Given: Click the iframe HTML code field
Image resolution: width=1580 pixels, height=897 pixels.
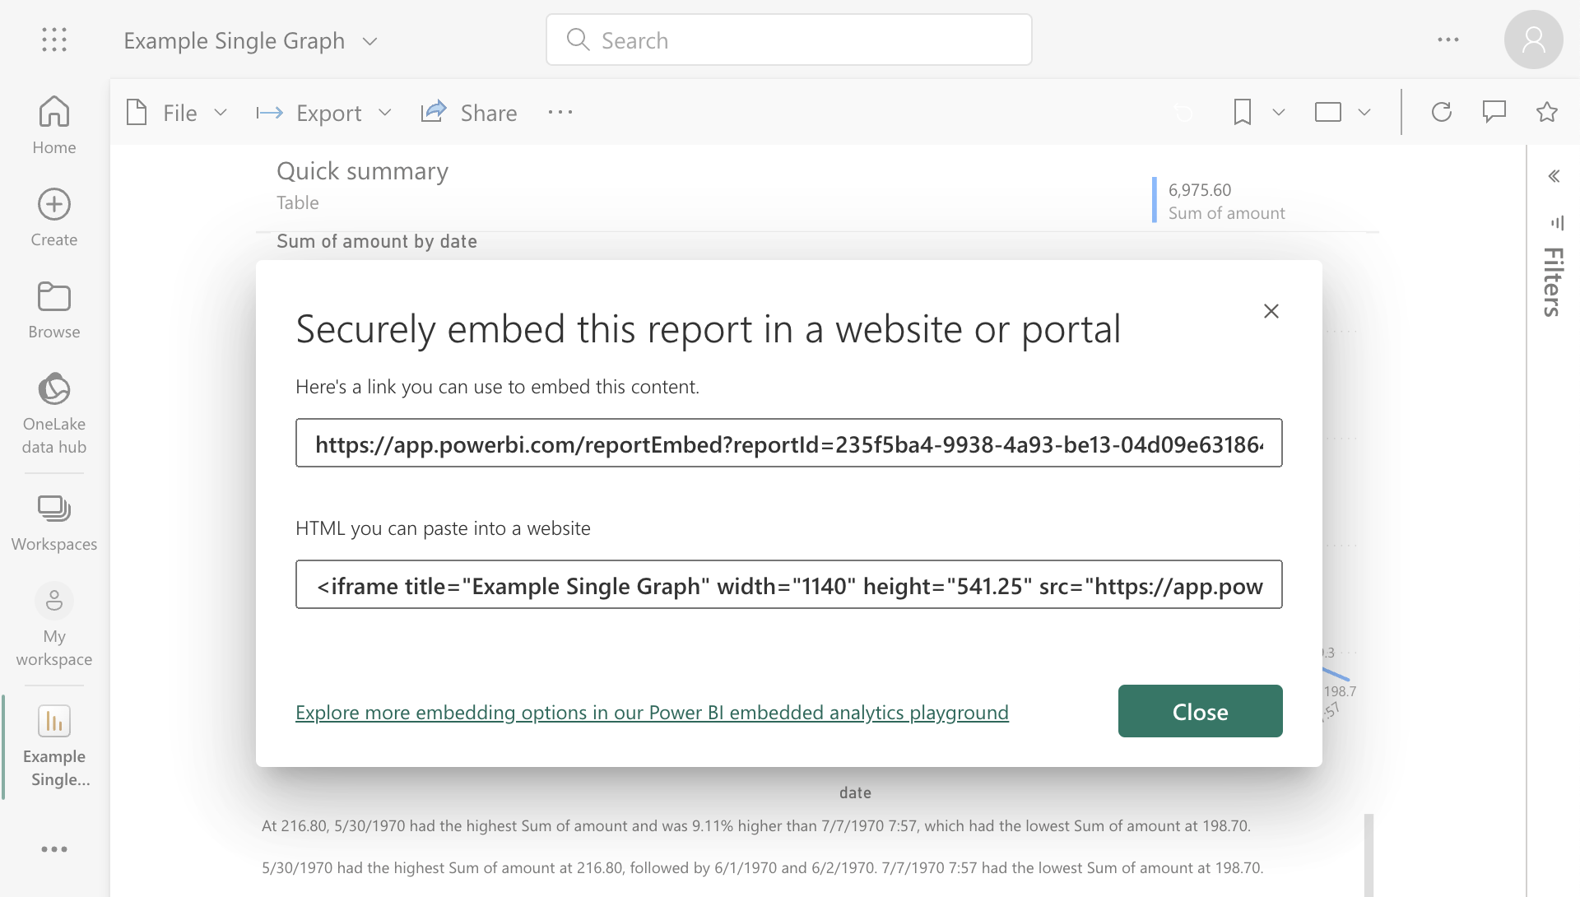Looking at the screenshot, I should pos(788,585).
